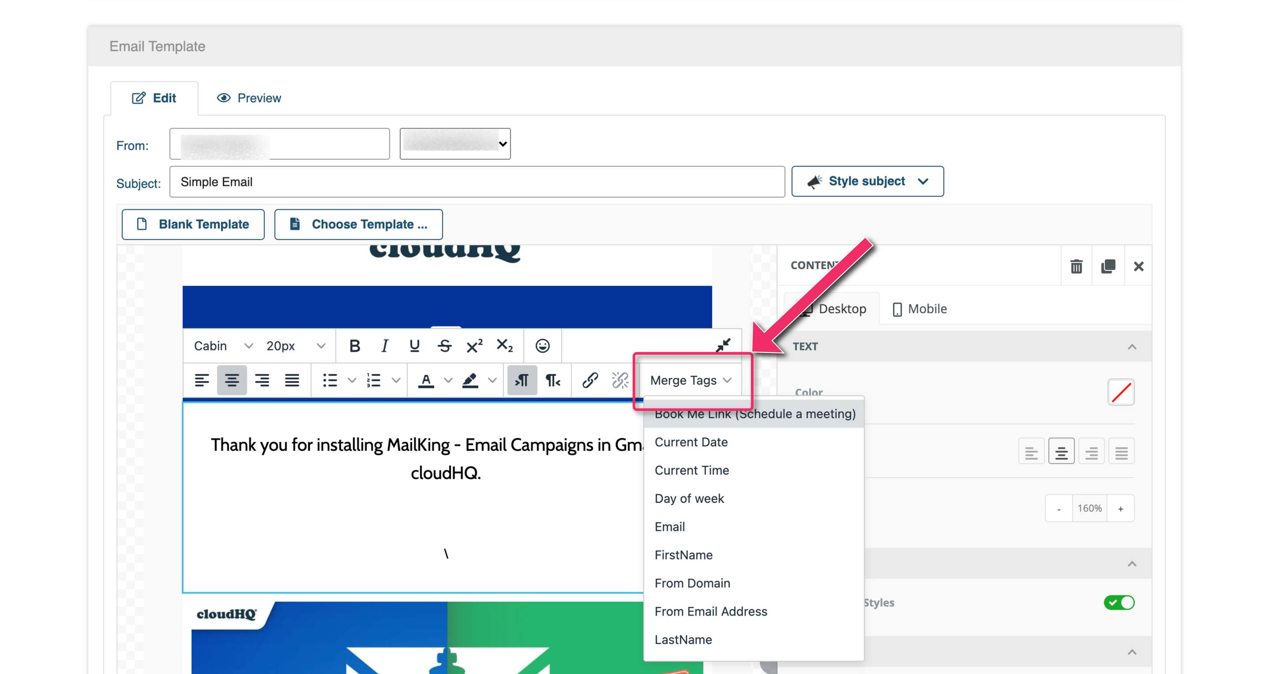The height and width of the screenshot is (674, 1269).
Task: Apply strikethrough formatting
Action: coord(444,346)
